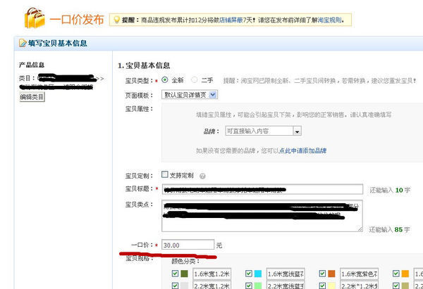Click the 还能输入 85 字 counter

point(389,229)
